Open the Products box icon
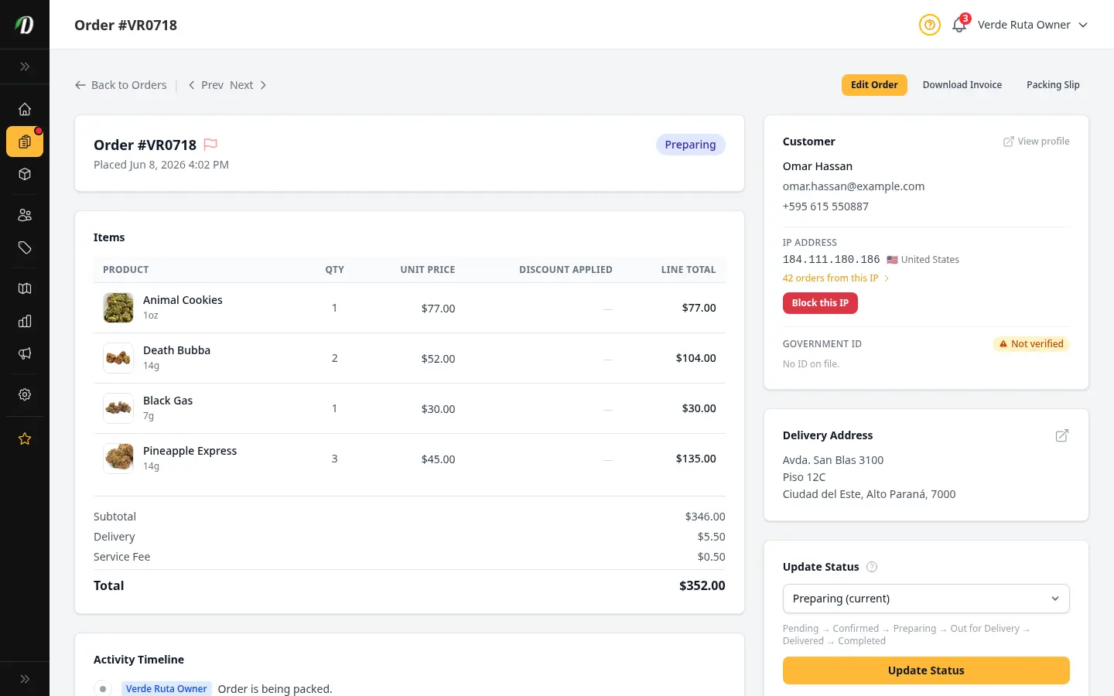 click(25, 174)
